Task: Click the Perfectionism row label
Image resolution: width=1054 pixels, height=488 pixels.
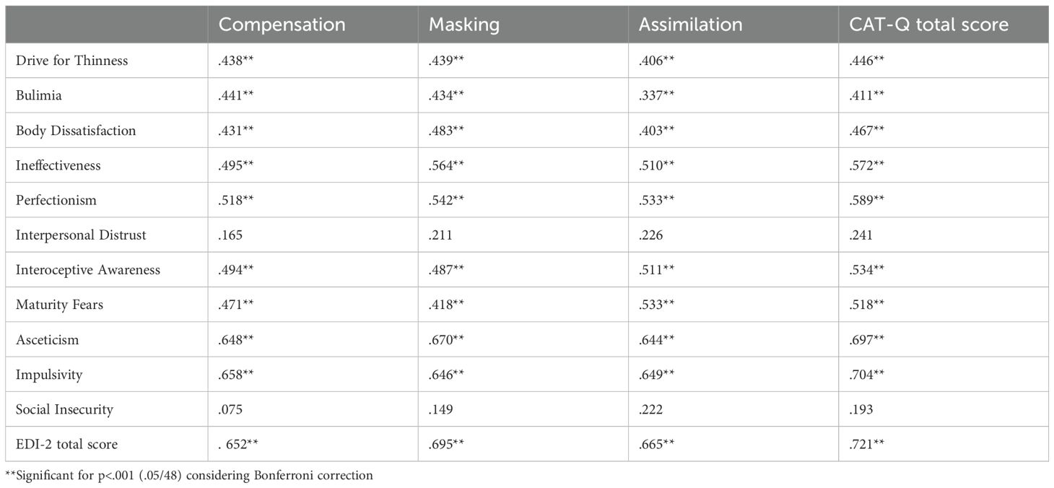Action: coord(56,200)
